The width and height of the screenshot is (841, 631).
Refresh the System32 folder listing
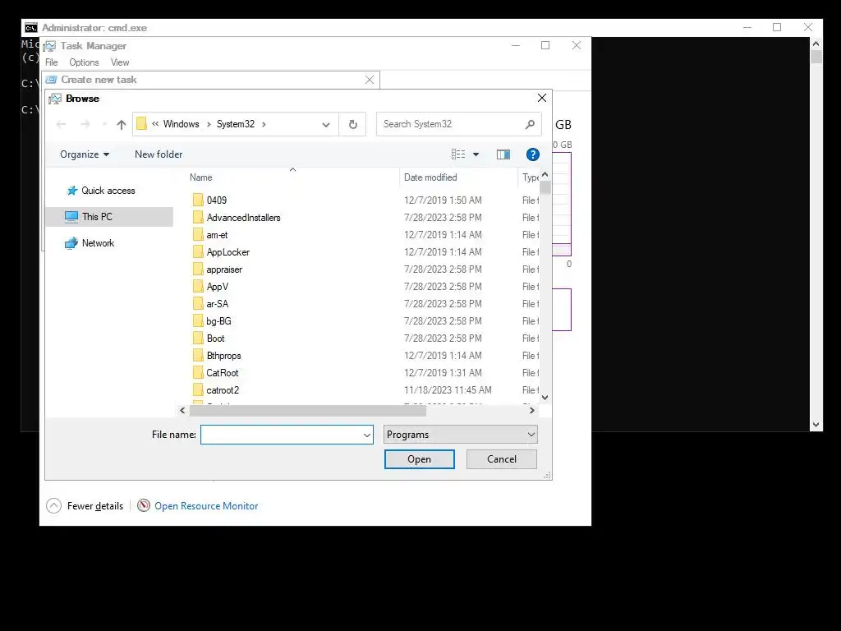(x=353, y=125)
